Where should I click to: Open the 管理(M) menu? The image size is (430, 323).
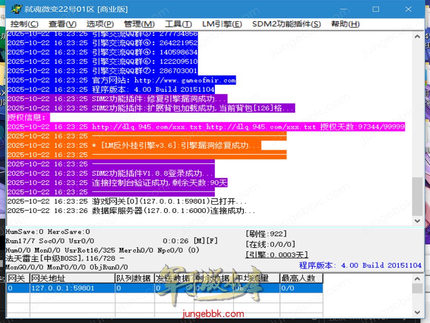click(139, 24)
